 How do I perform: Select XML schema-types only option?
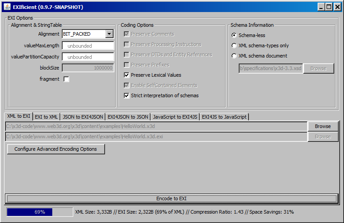pyautogui.click(x=234, y=45)
